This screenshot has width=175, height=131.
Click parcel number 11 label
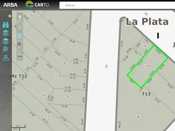47,117
